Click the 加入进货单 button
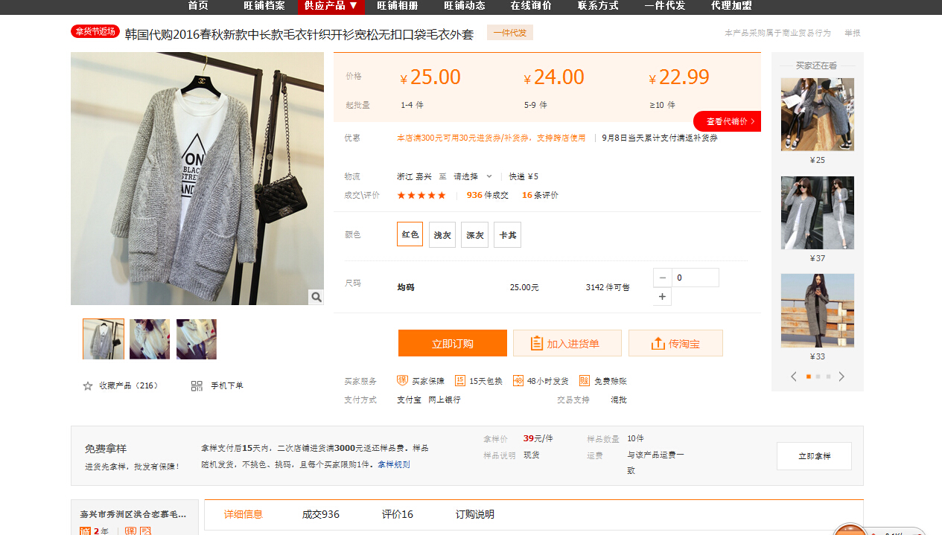942x535 pixels. [x=565, y=343]
